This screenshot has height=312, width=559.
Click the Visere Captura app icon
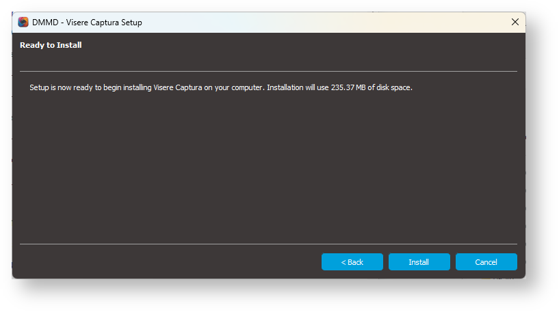23,23
